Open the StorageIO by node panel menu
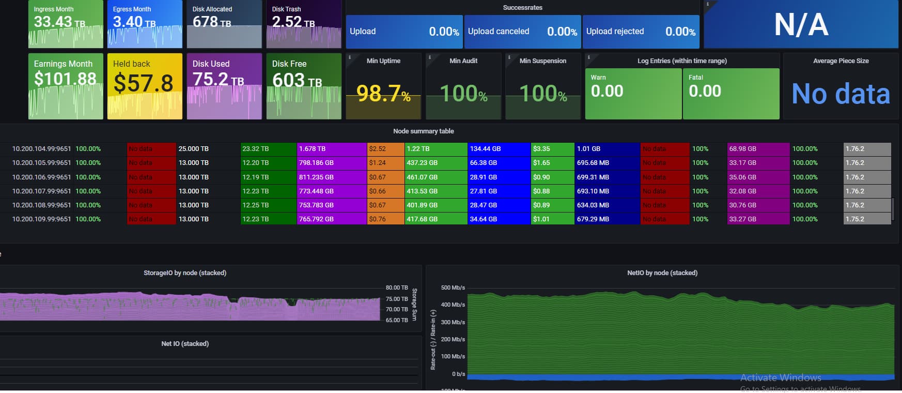The image size is (902, 393). tap(185, 273)
